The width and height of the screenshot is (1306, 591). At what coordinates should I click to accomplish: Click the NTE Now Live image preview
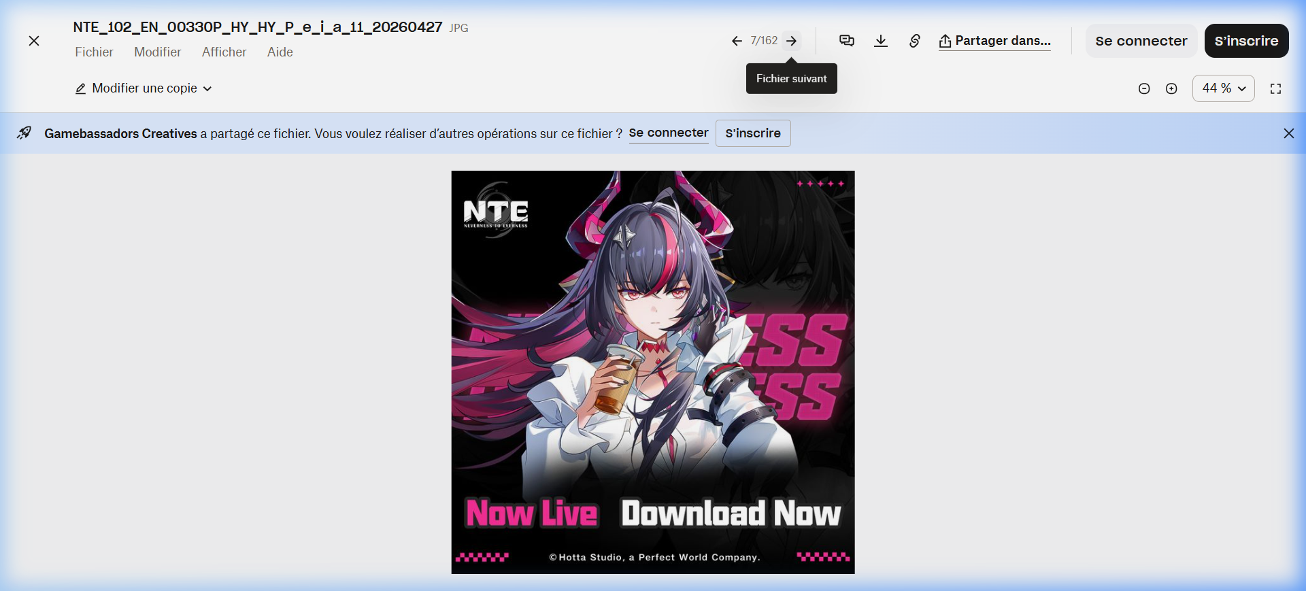click(653, 372)
